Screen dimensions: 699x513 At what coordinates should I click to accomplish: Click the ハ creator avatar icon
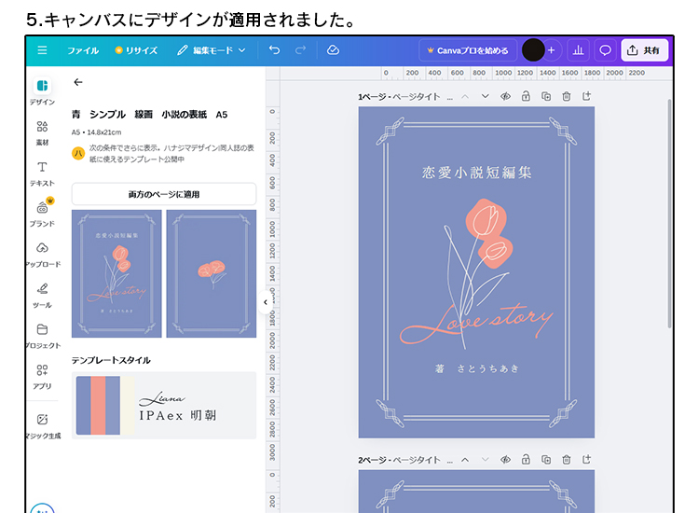coord(78,154)
